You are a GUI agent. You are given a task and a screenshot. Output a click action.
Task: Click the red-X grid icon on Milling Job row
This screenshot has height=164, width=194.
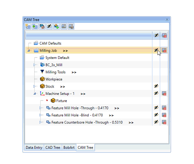click(x=164, y=50)
